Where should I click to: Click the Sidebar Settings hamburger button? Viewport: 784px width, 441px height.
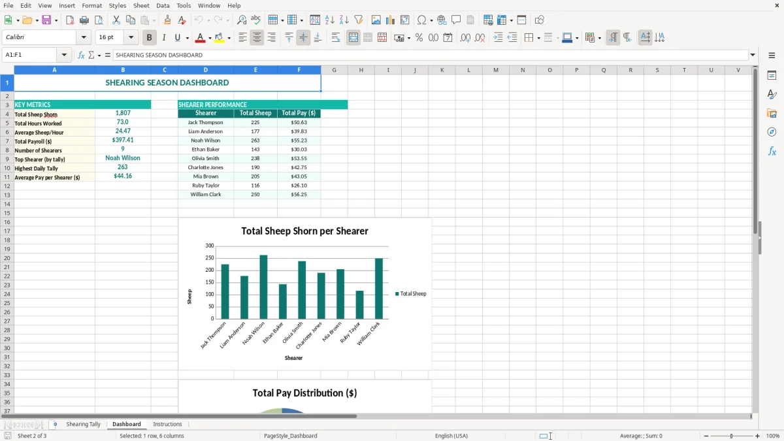pos(772,56)
